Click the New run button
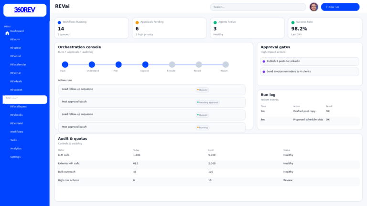The width and height of the screenshot is (367, 206). (x=340, y=7)
